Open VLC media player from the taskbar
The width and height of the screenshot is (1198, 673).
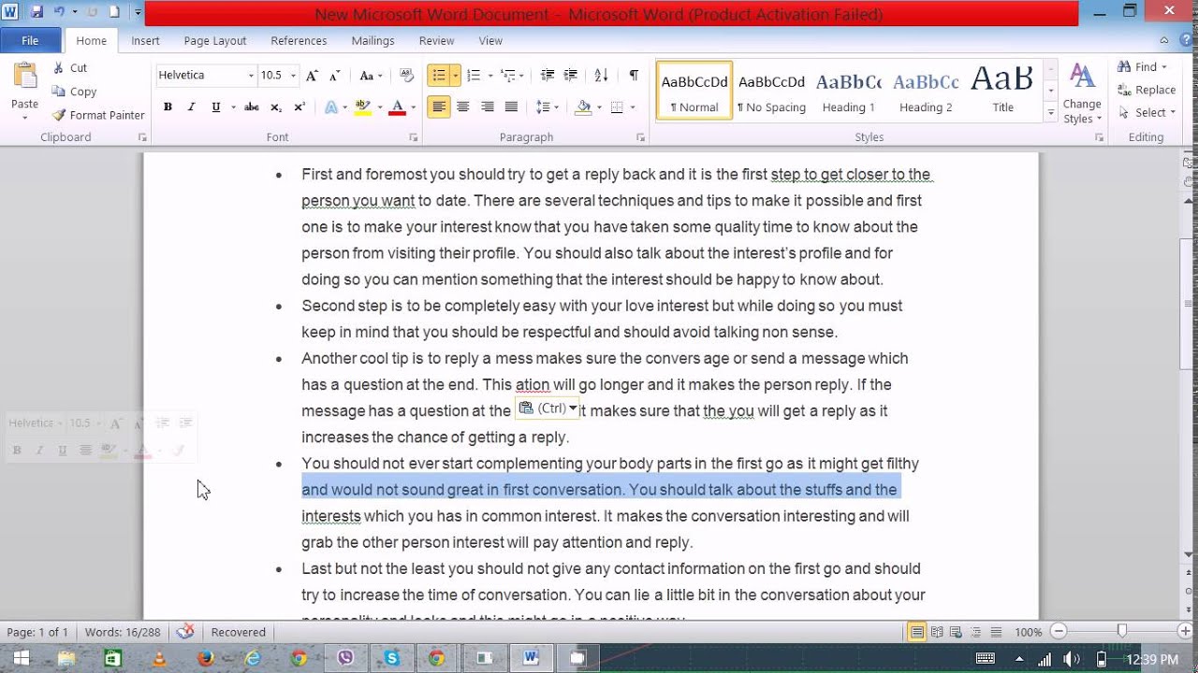coord(159,658)
